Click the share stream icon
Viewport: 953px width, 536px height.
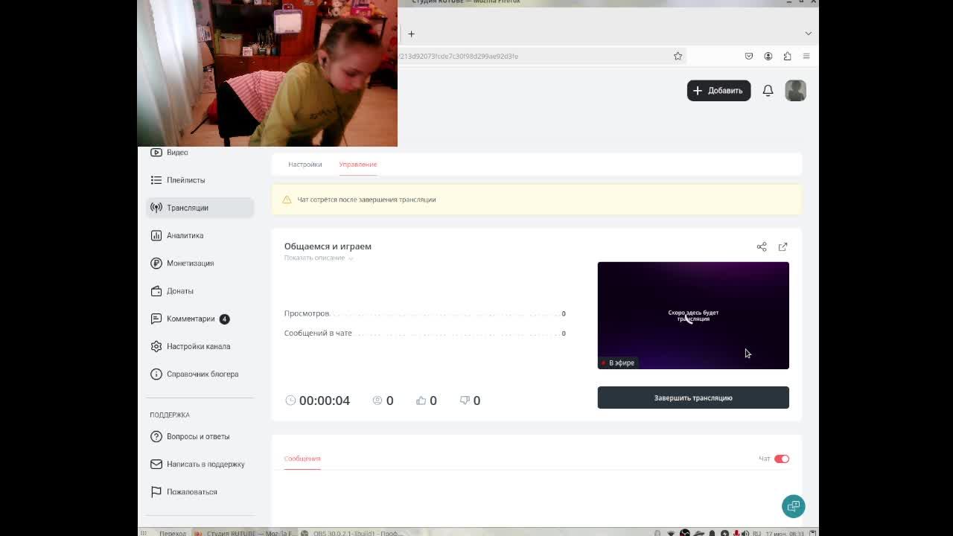pos(762,246)
